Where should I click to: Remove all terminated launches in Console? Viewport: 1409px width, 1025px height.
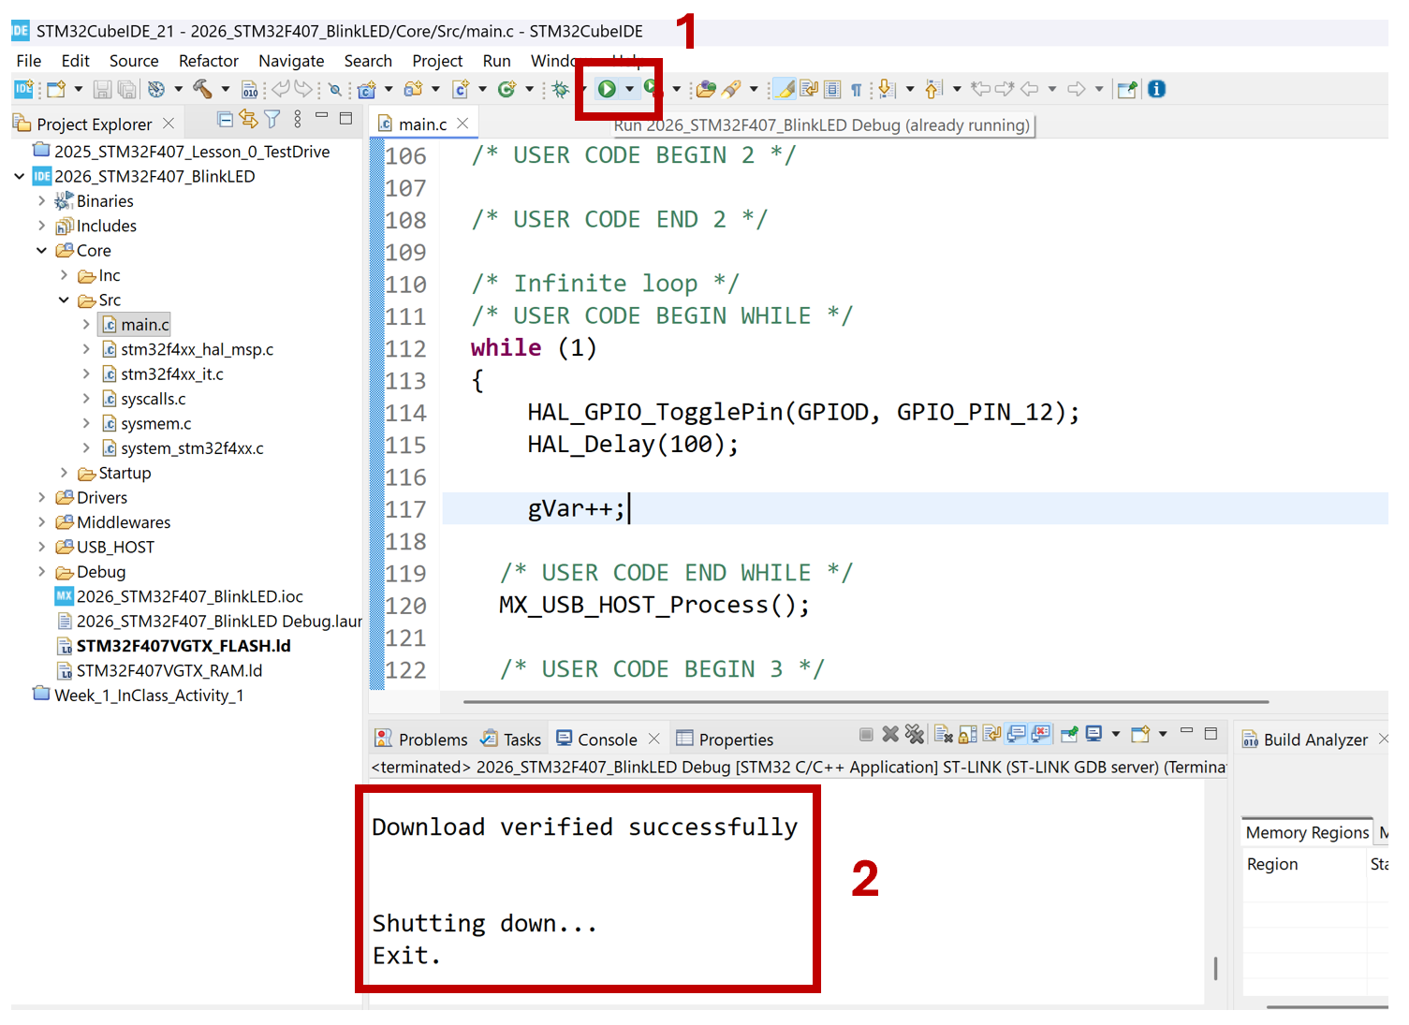(x=915, y=734)
